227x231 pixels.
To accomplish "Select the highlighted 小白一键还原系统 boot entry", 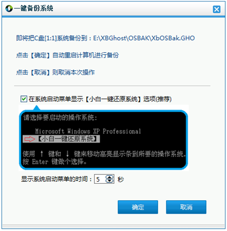I will coord(61,139).
